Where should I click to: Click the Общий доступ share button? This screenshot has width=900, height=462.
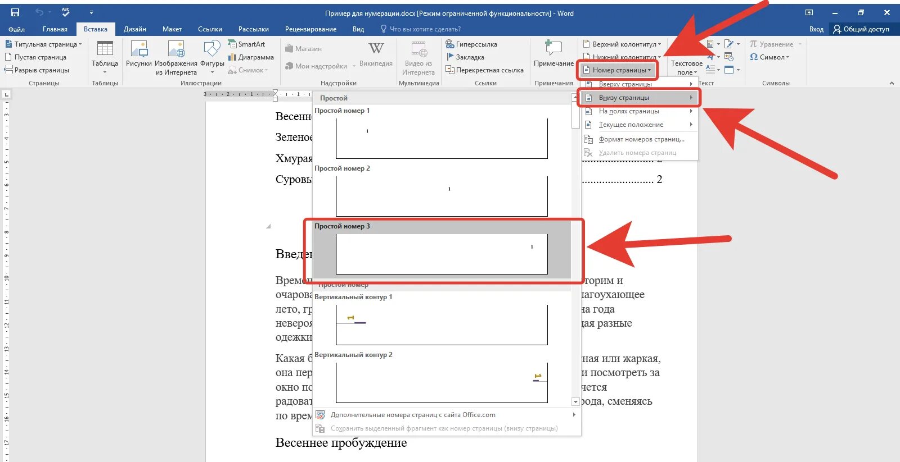(861, 29)
